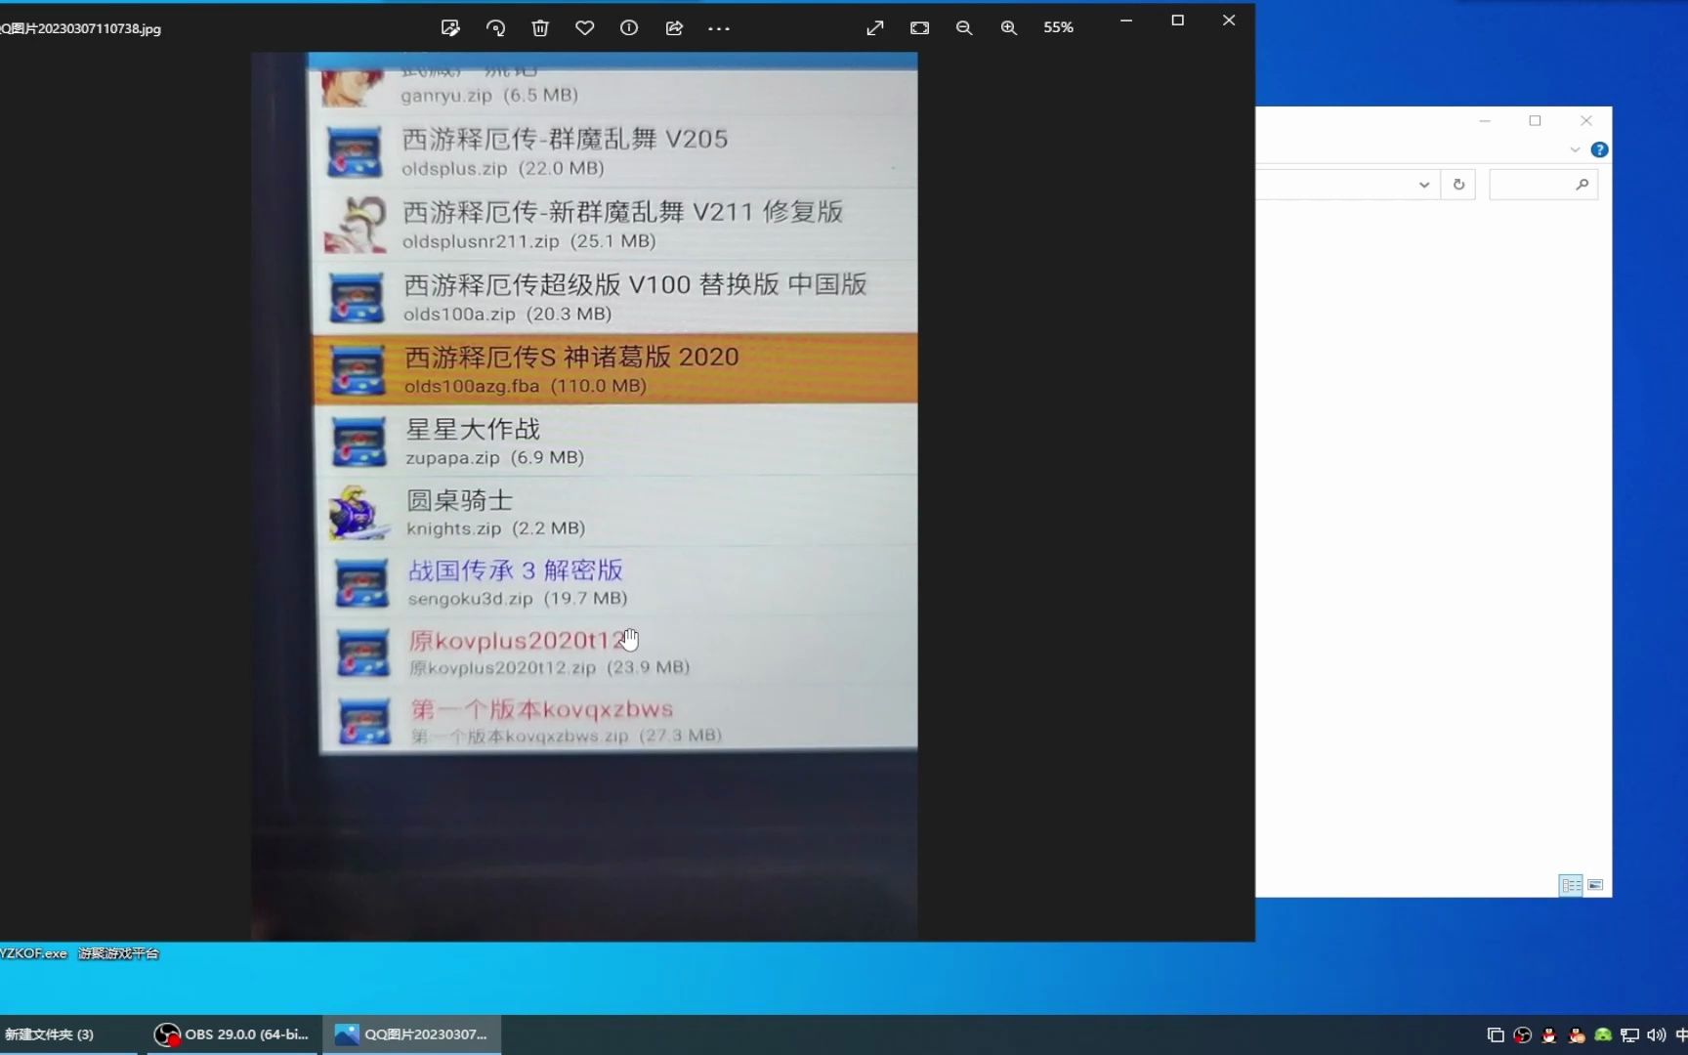
Task: Minimize the Photos window
Action: (1126, 21)
